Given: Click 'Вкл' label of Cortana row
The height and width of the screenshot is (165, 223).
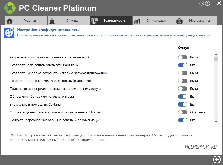Looking at the screenshot, I should (x=193, y=104).
